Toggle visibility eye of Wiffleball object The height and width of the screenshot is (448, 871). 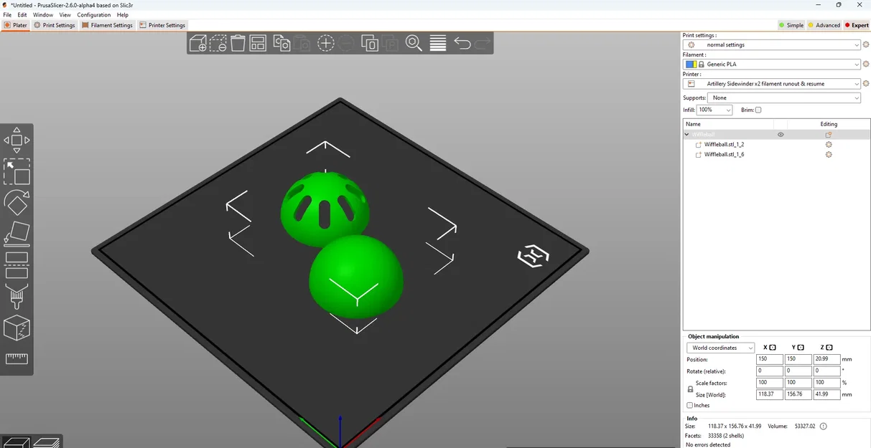[781, 134]
